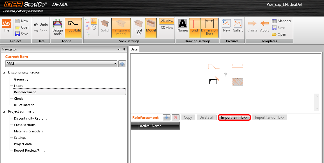Switch to 3D view

[167, 27]
